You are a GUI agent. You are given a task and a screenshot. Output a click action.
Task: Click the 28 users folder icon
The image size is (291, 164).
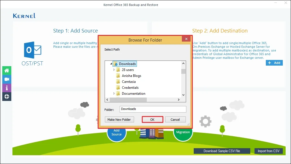(x=118, y=70)
